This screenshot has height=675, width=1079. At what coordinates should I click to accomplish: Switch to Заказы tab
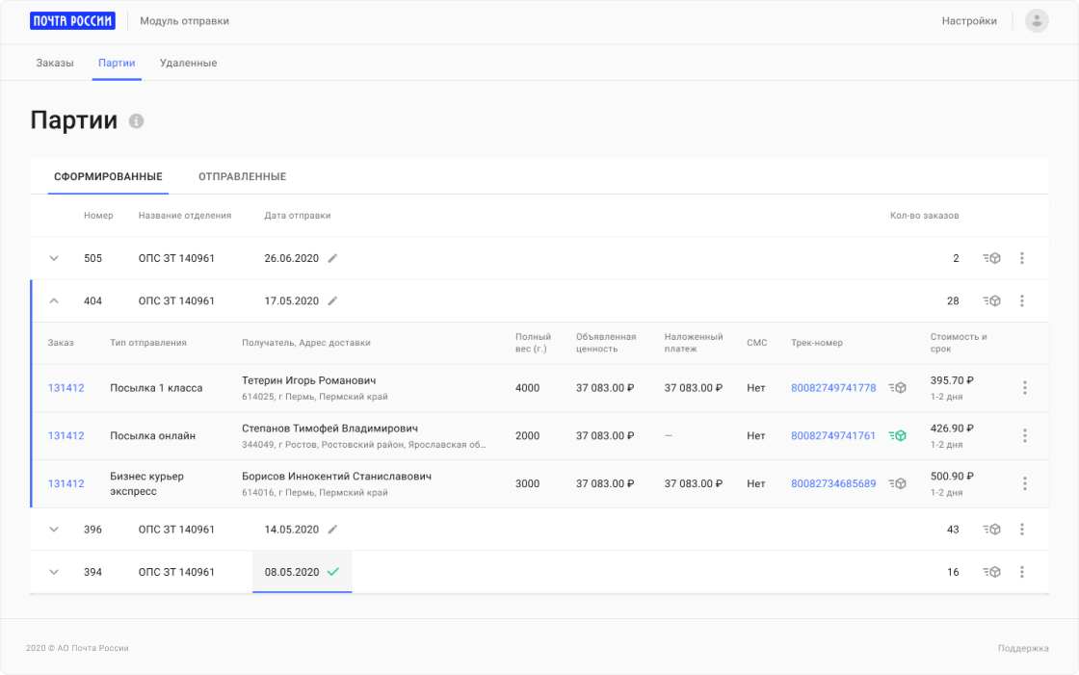(55, 63)
